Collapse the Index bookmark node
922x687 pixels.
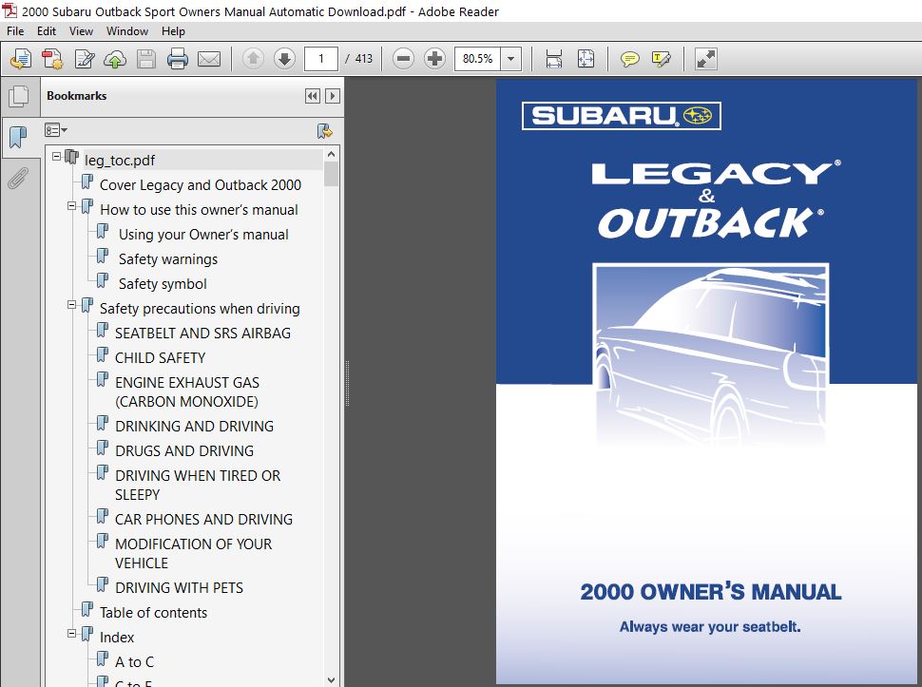click(x=71, y=634)
